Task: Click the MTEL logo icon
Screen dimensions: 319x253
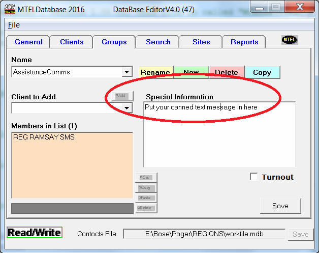Action: pos(290,40)
